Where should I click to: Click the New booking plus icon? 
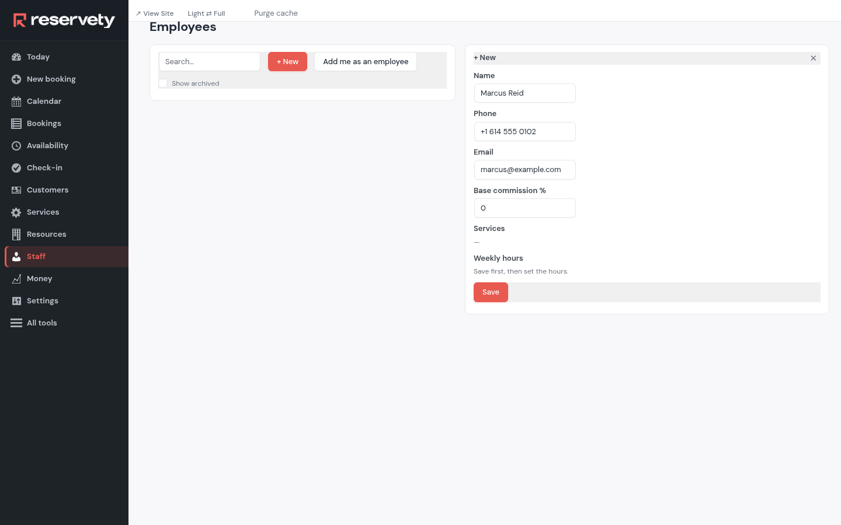click(x=16, y=79)
